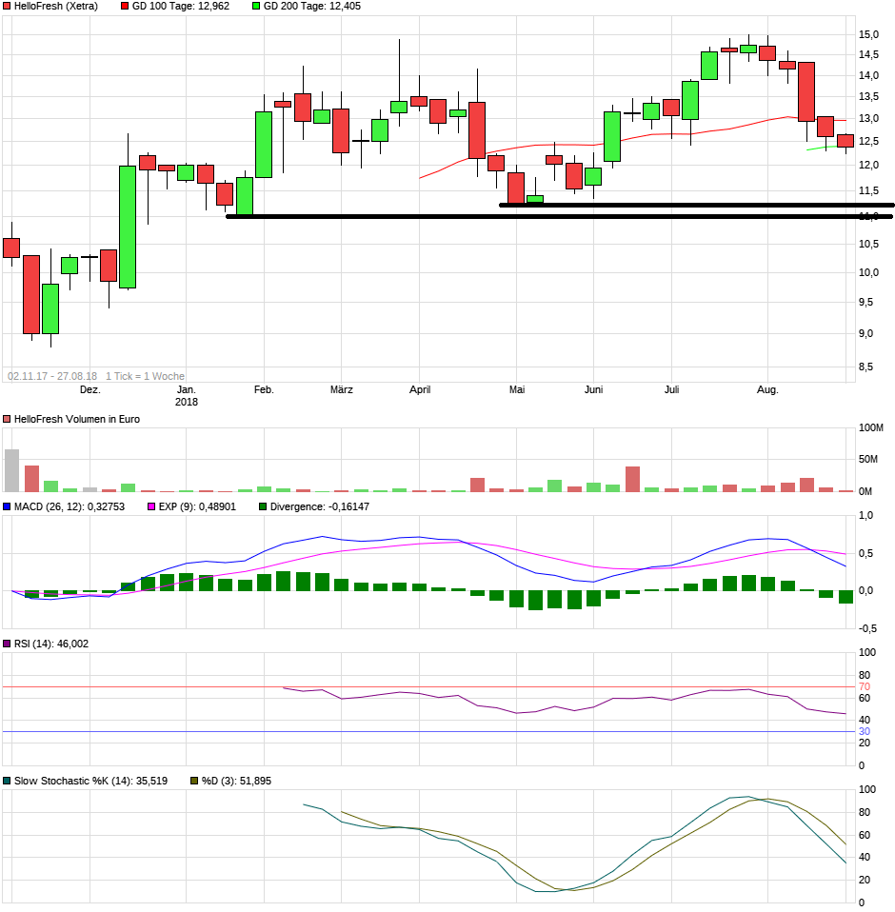Click the purple RSI (14) legend swatch
895x912 pixels.
tap(8, 644)
